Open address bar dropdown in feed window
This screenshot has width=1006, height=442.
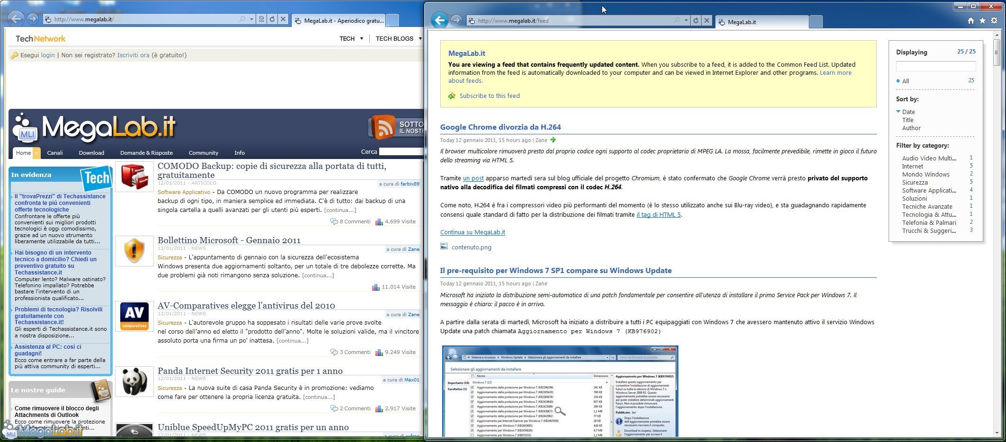point(686,20)
